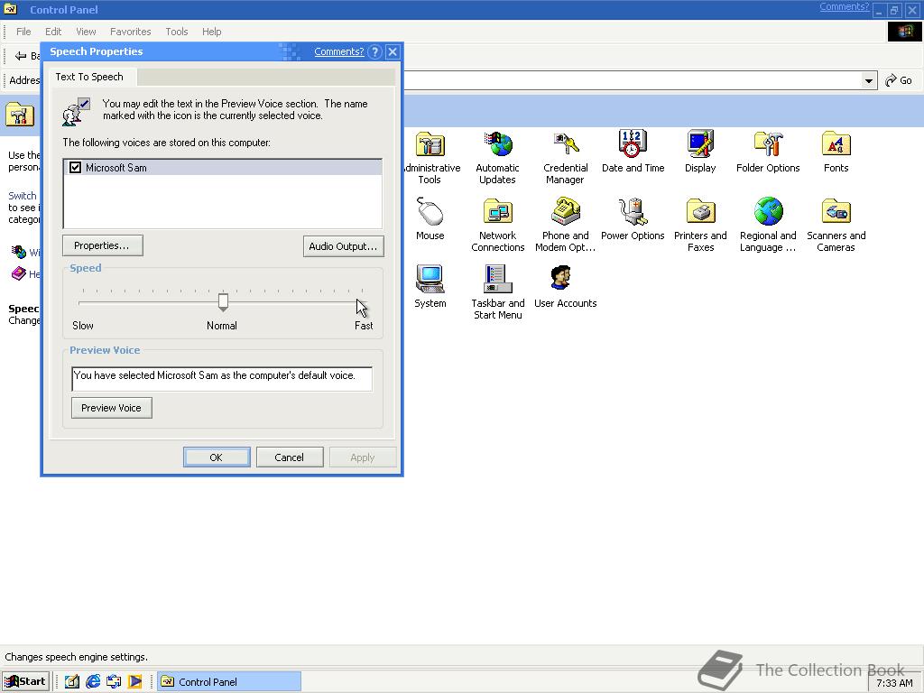This screenshot has width=924, height=693.
Task: Open Automatic Updates icon
Action: [498, 144]
